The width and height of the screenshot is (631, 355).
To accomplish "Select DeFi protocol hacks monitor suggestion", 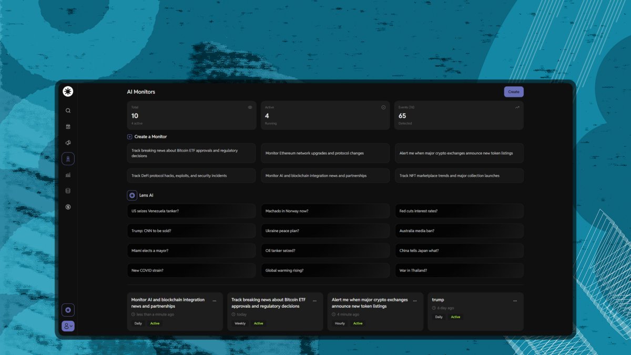I will tap(191, 176).
